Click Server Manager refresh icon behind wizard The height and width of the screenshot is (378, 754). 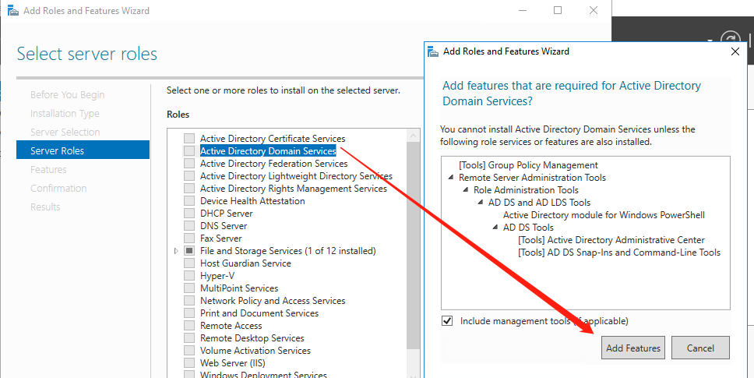coord(731,40)
